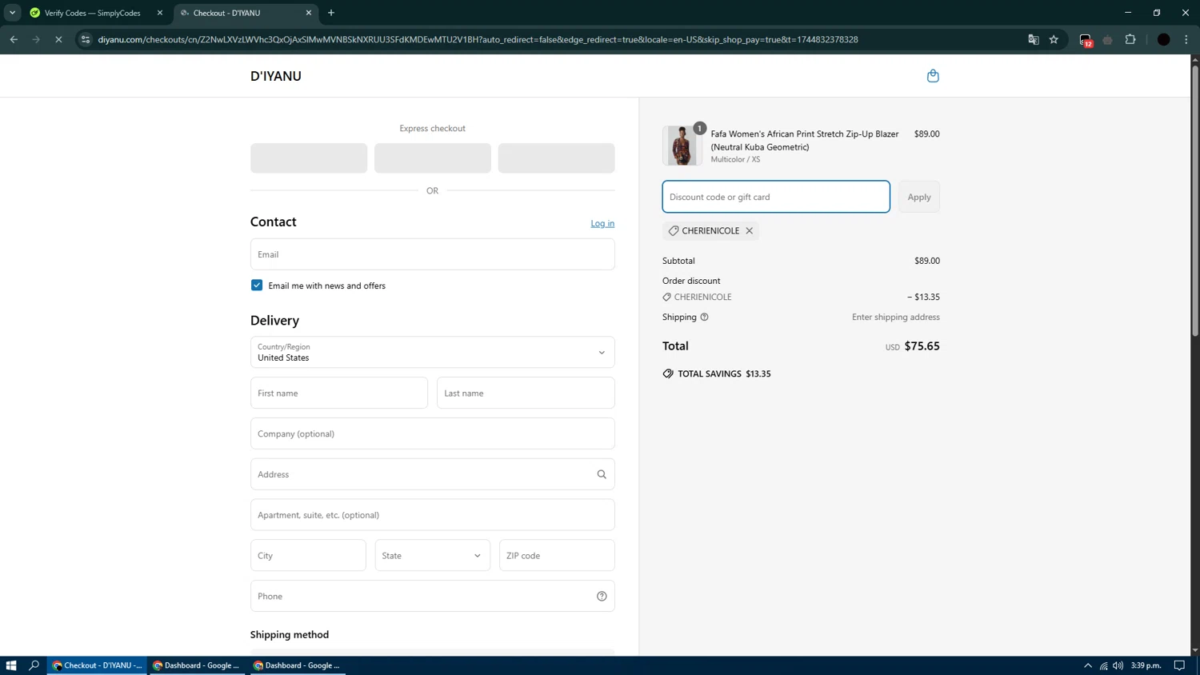The width and height of the screenshot is (1200, 675).
Task: Open the State dropdown
Action: [432, 555]
